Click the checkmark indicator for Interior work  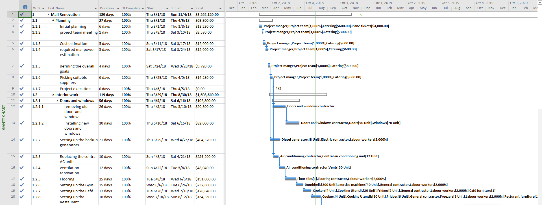point(21,95)
